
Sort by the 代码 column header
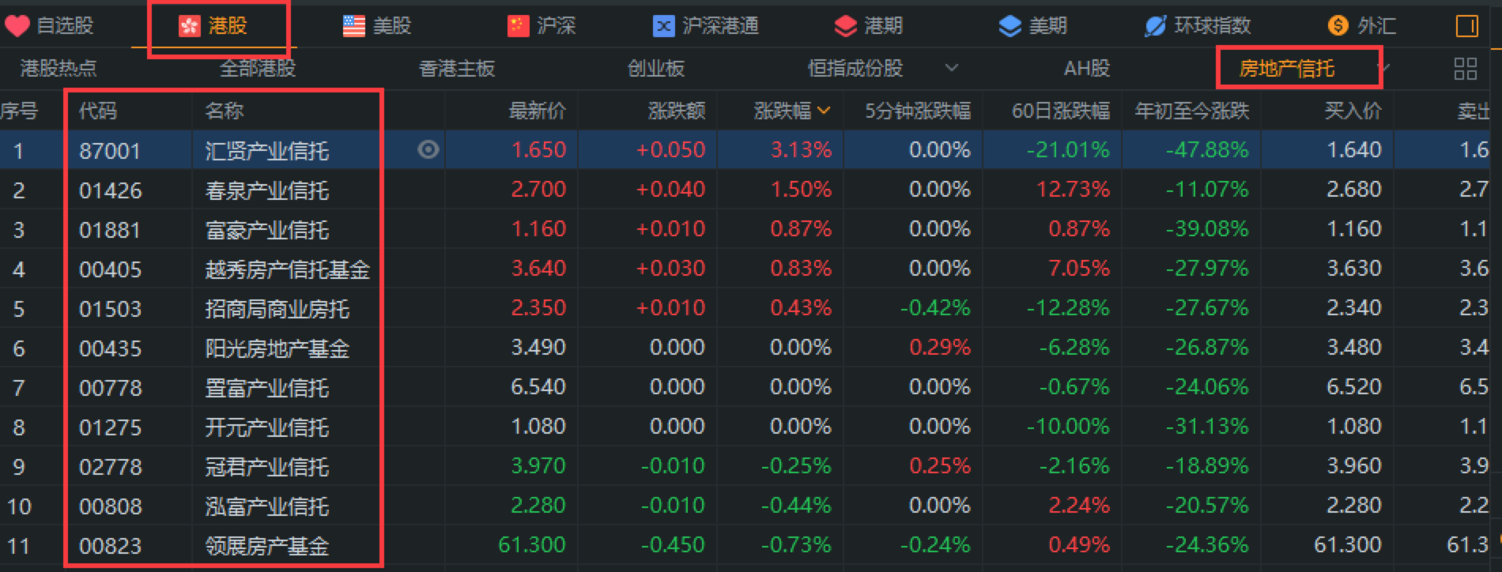[x=98, y=111]
